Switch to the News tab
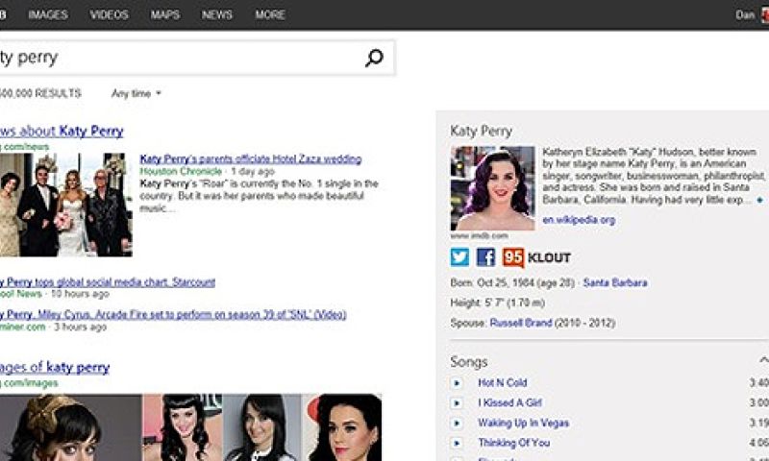769x461 pixels. 217,14
